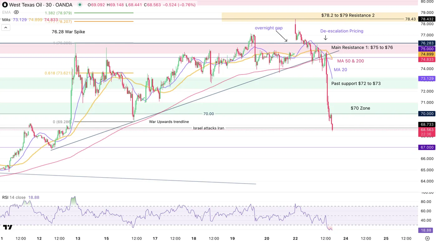Select 'Past support $72 to $73' text
The image size is (436, 241).
(356, 83)
